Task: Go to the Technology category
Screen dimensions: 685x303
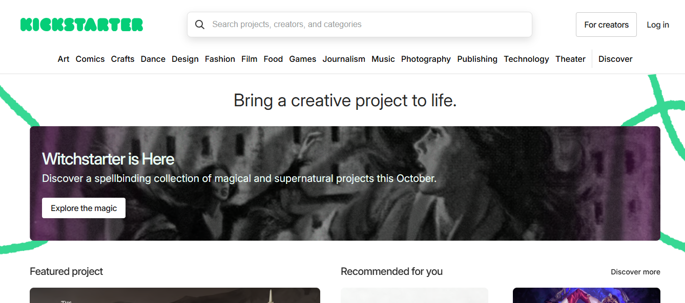Action: [x=526, y=59]
